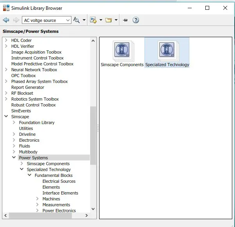The width and height of the screenshot is (235, 227).
Task: Open the folder dropdown arrow
Action: pyautogui.click(x=116, y=20)
